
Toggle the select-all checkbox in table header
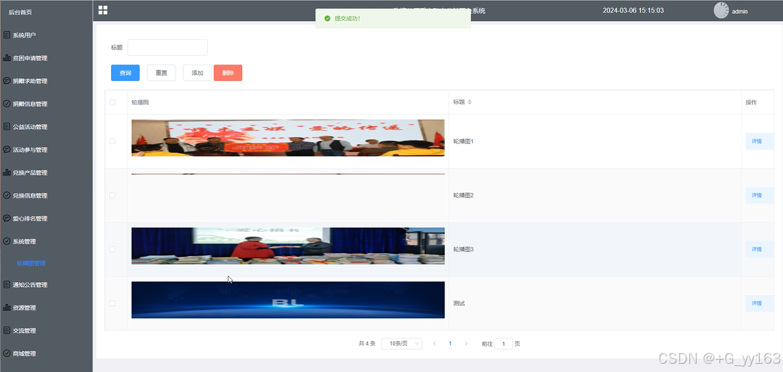click(112, 102)
